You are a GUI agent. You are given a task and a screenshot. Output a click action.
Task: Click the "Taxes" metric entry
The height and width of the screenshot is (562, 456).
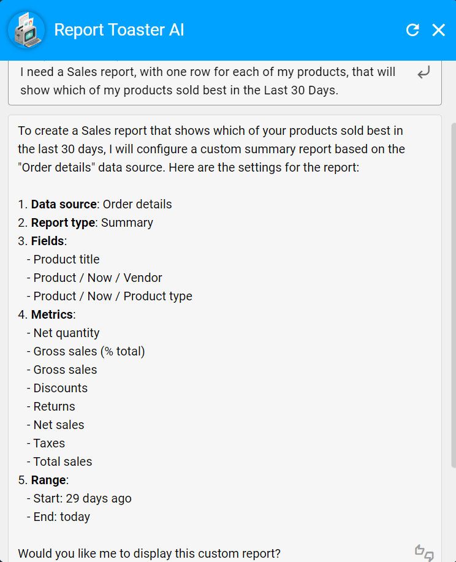(x=49, y=443)
